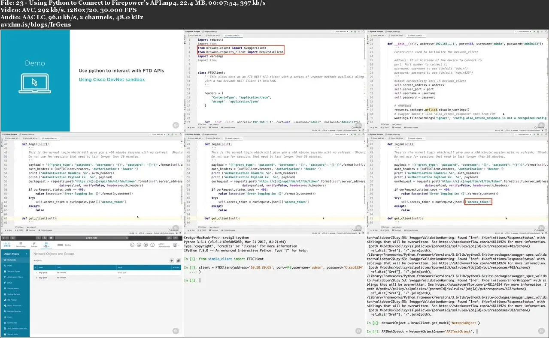Click the any-ipv4 network object row
The height and width of the screenshot is (338, 549).
point(107,273)
